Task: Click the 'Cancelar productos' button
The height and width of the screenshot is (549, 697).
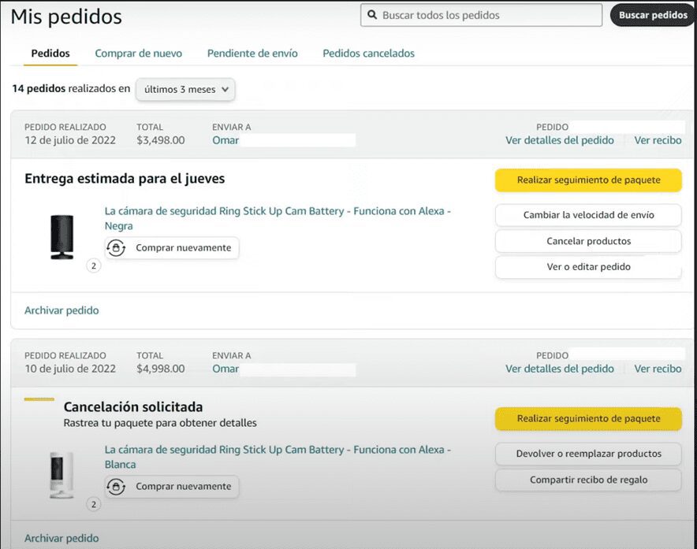Action: click(588, 241)
